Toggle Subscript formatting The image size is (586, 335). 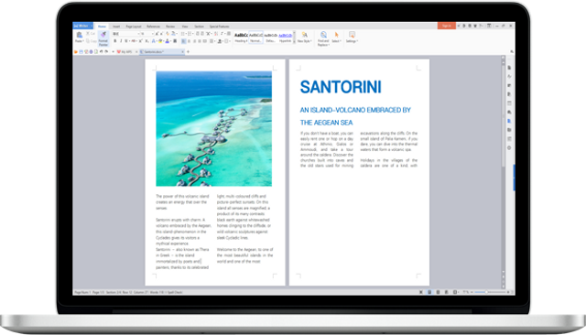(x=146, y=40)
